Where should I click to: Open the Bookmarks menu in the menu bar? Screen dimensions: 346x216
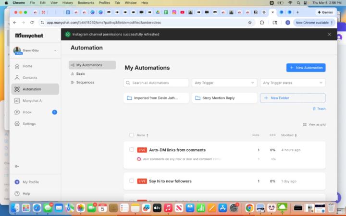pyautogui.click(x=86, y=2)
